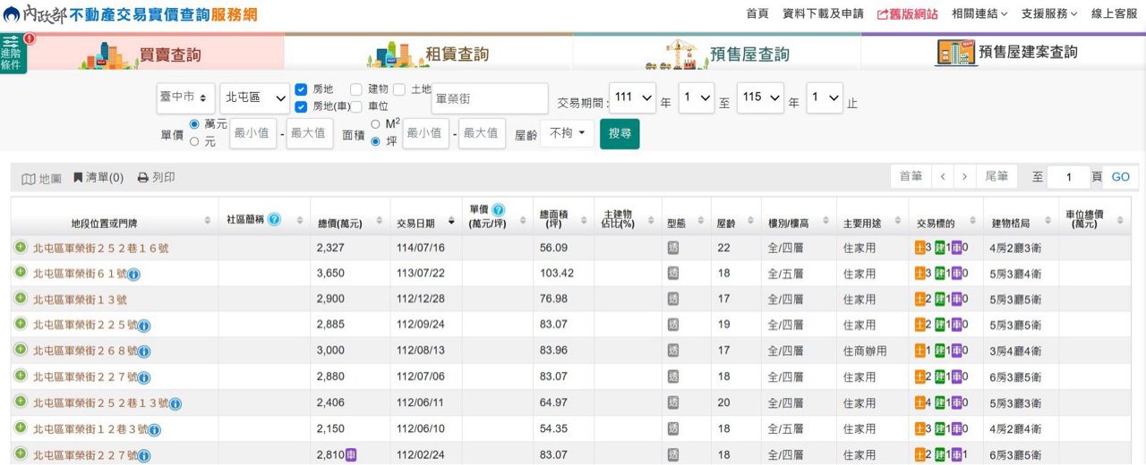Click the 地圖 map view icon
1146x465 pixels.
pos(29,179)
